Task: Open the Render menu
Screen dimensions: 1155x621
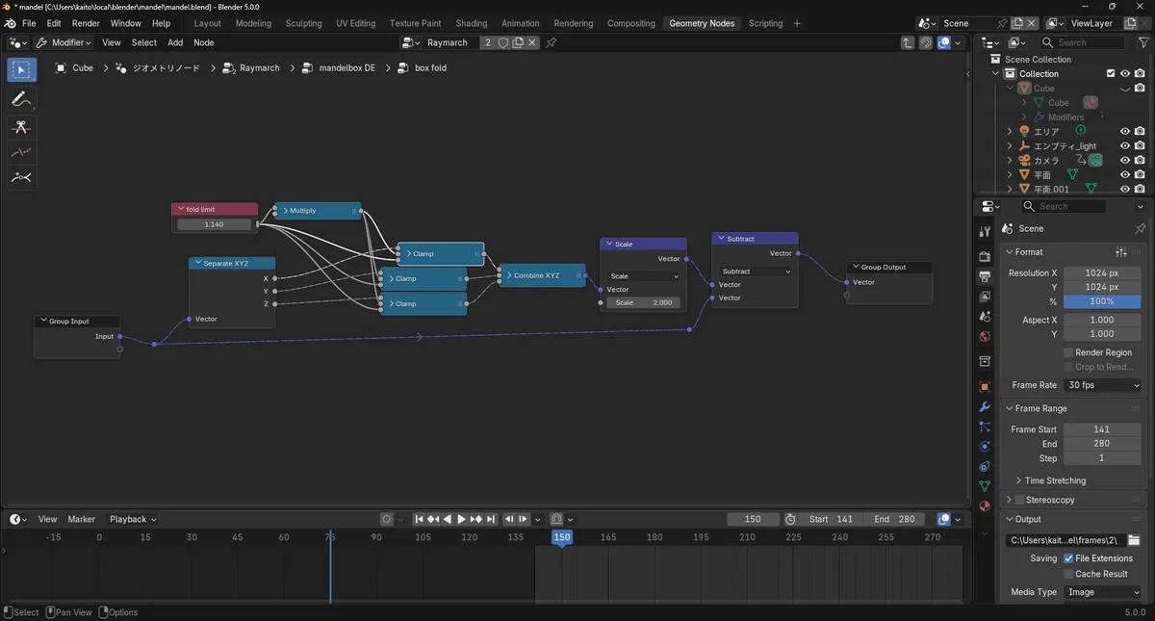Action: pyautogui.click(x=86, y=23)
